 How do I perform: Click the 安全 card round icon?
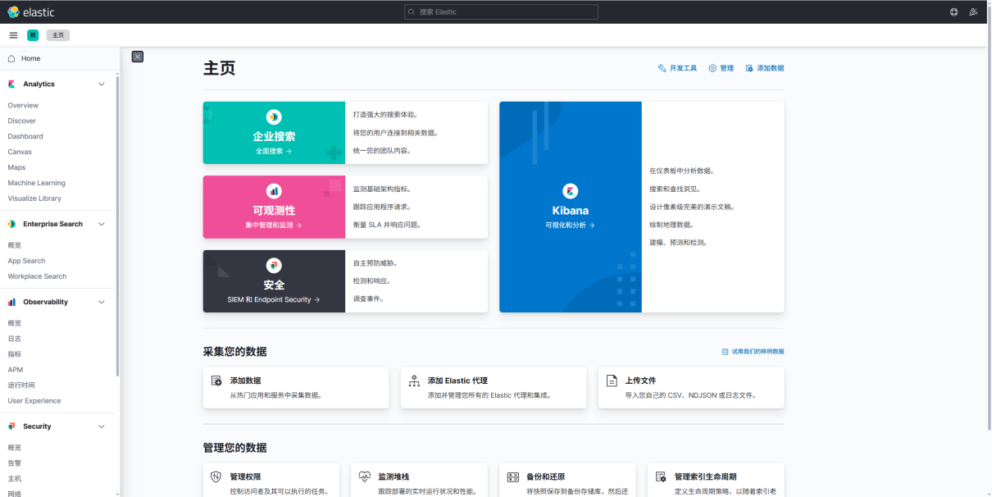(x=274, y=265)
